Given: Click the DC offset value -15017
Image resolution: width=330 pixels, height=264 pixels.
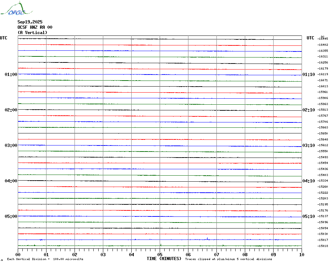Looking at the screenshot, I should 323,240.
